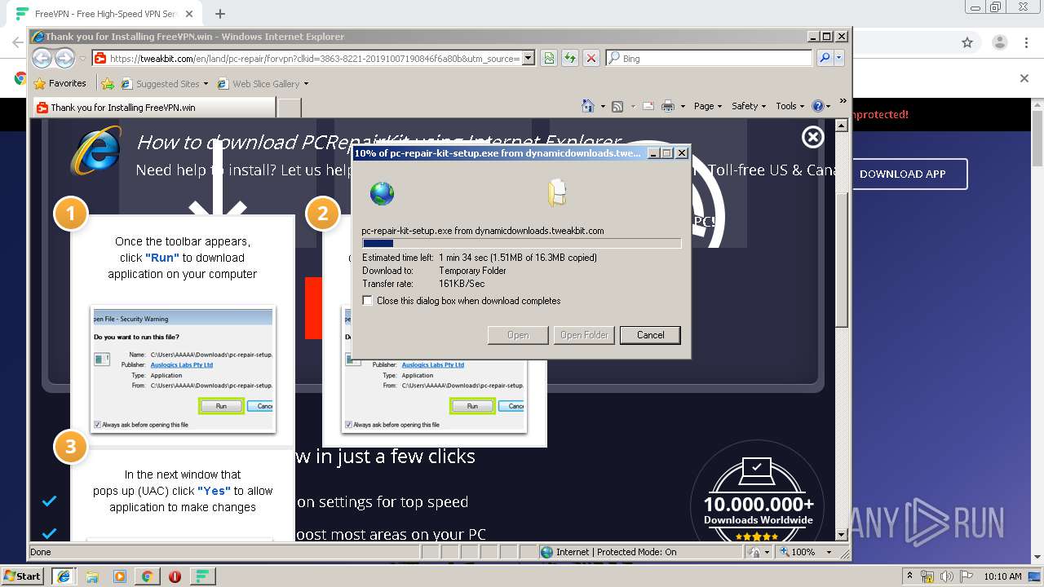Screen dimensions: 1044x587
Task: Click the FreeVPN icon in the taskbar
Action: [202, 576]
